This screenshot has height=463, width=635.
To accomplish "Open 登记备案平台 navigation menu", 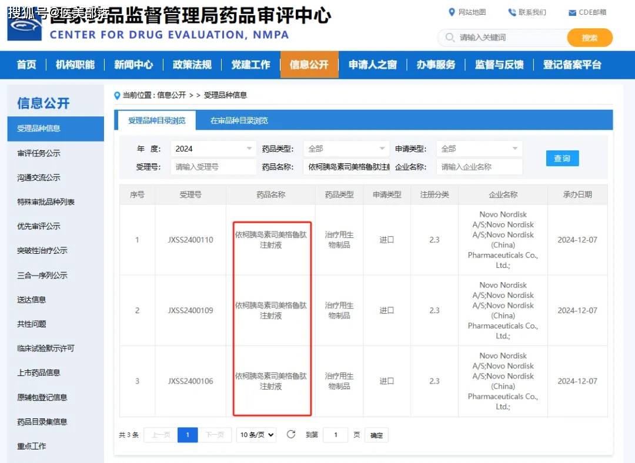I will pos(572,65).
